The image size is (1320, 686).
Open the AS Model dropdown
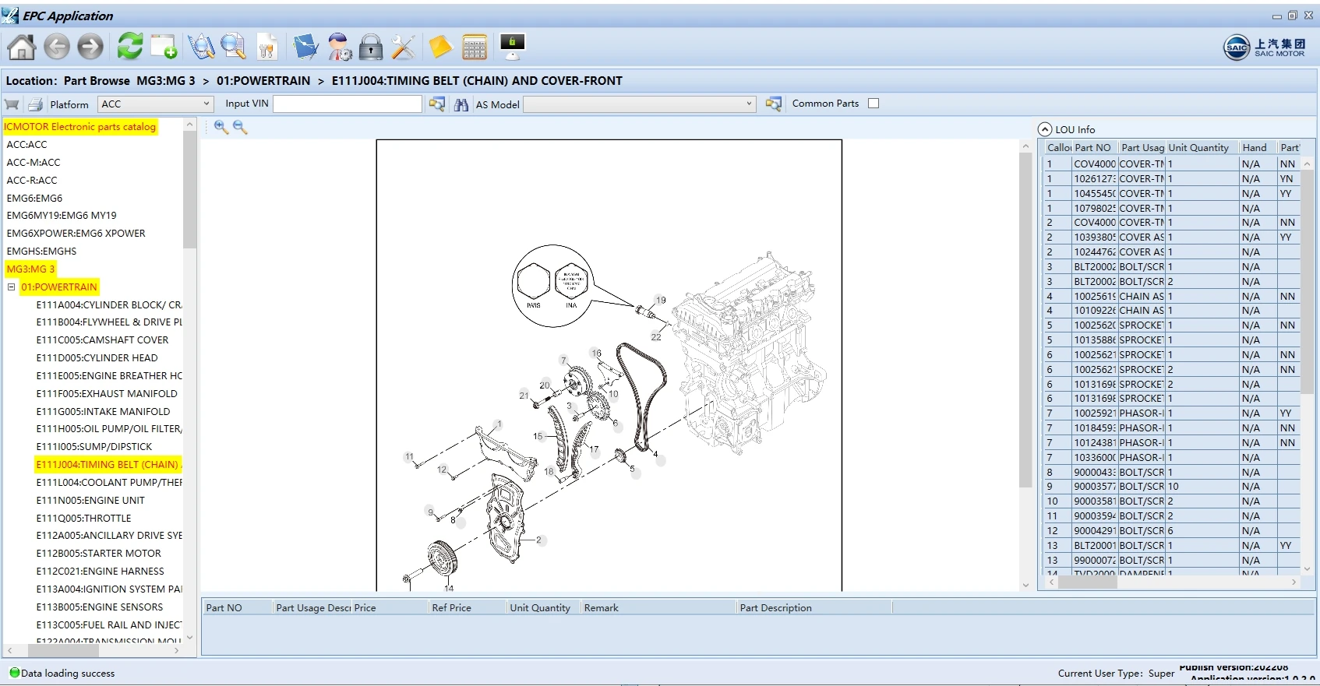(x=639, y=104)
